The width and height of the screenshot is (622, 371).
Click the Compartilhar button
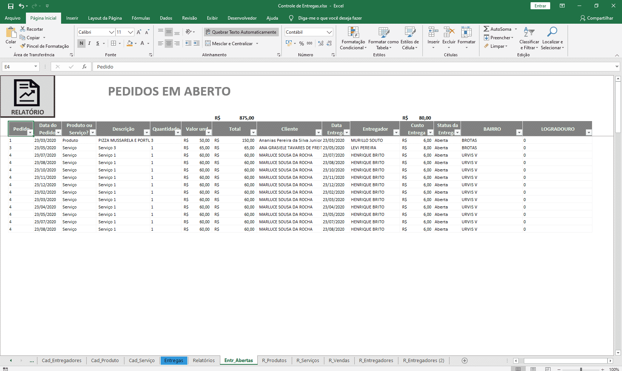coord(596,18)
